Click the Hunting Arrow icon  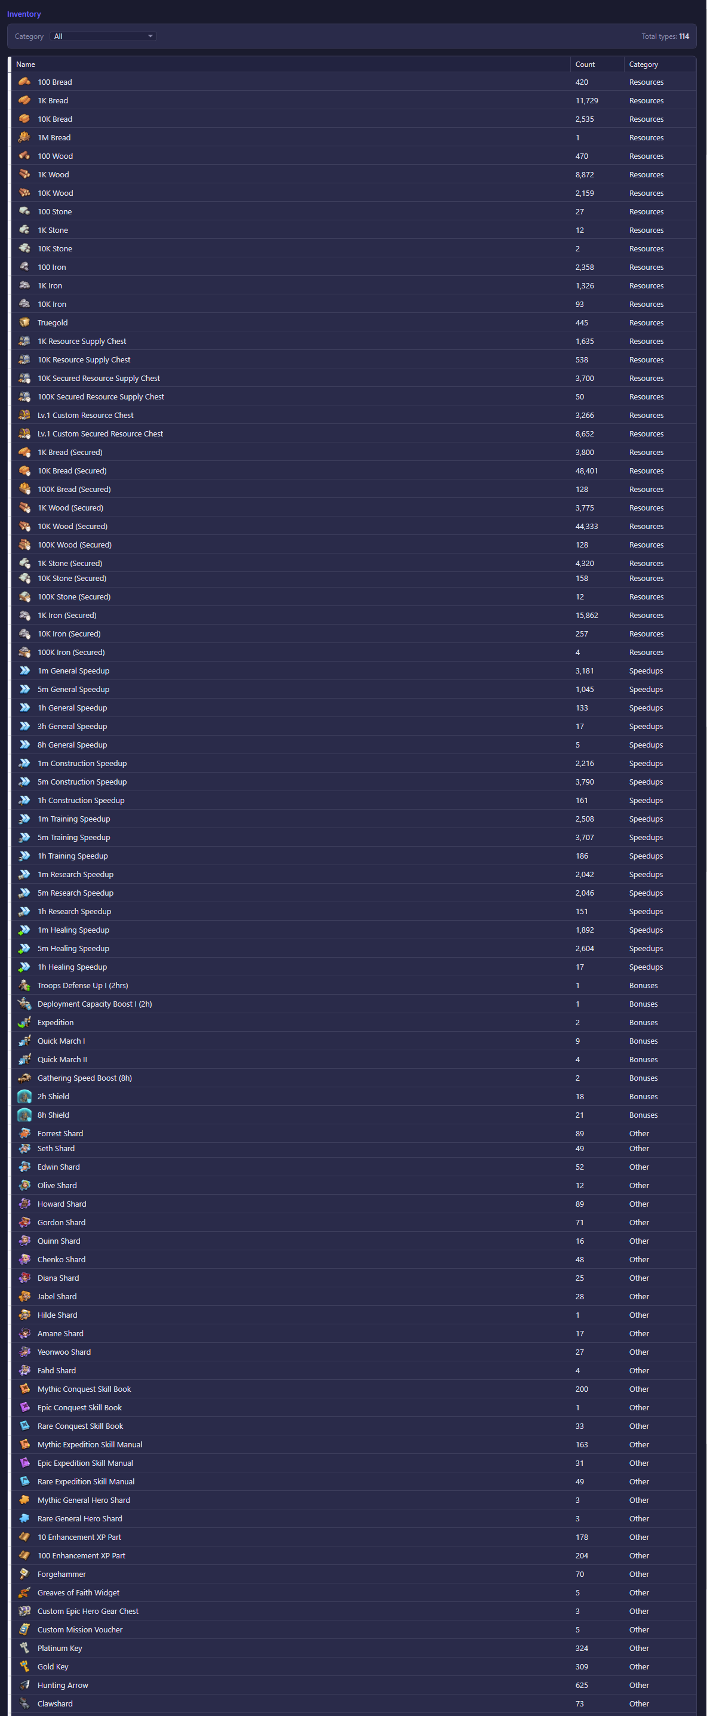(x=24, y=1686)
